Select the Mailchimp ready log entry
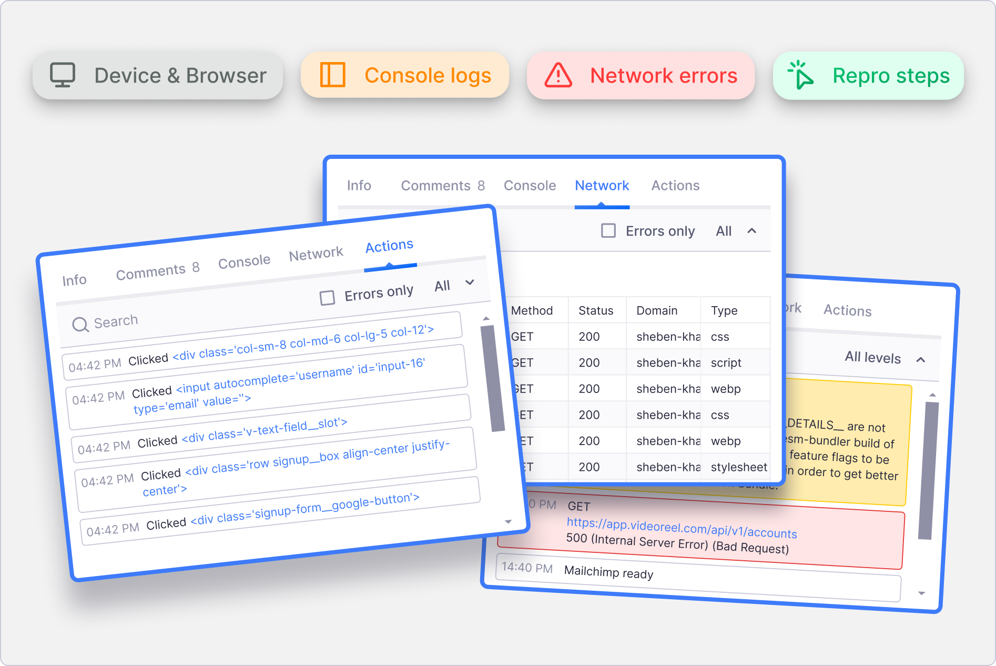 point(608,572)
